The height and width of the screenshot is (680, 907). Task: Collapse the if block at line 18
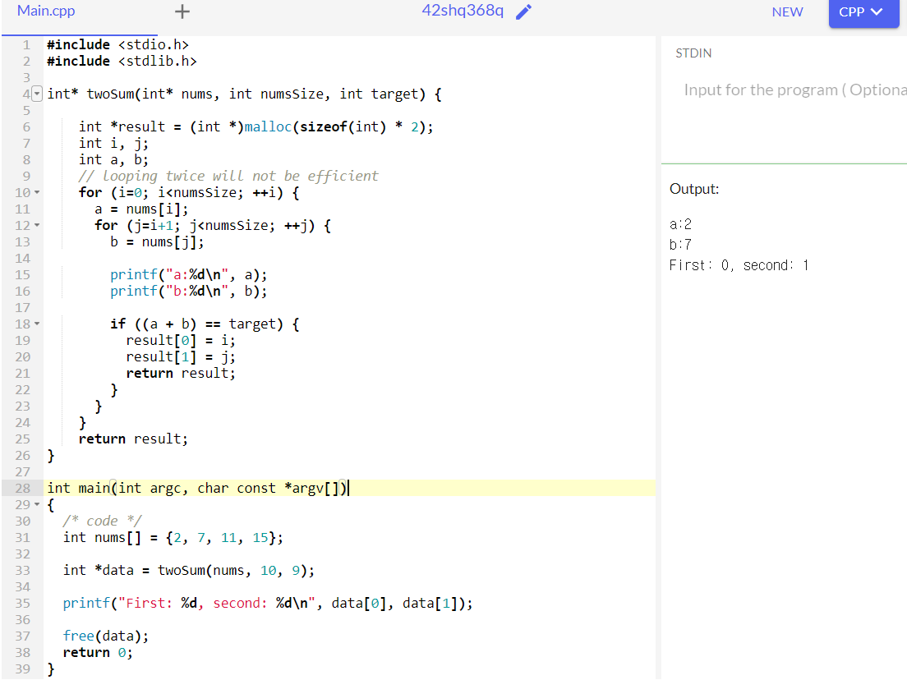(x=37, y=324)
